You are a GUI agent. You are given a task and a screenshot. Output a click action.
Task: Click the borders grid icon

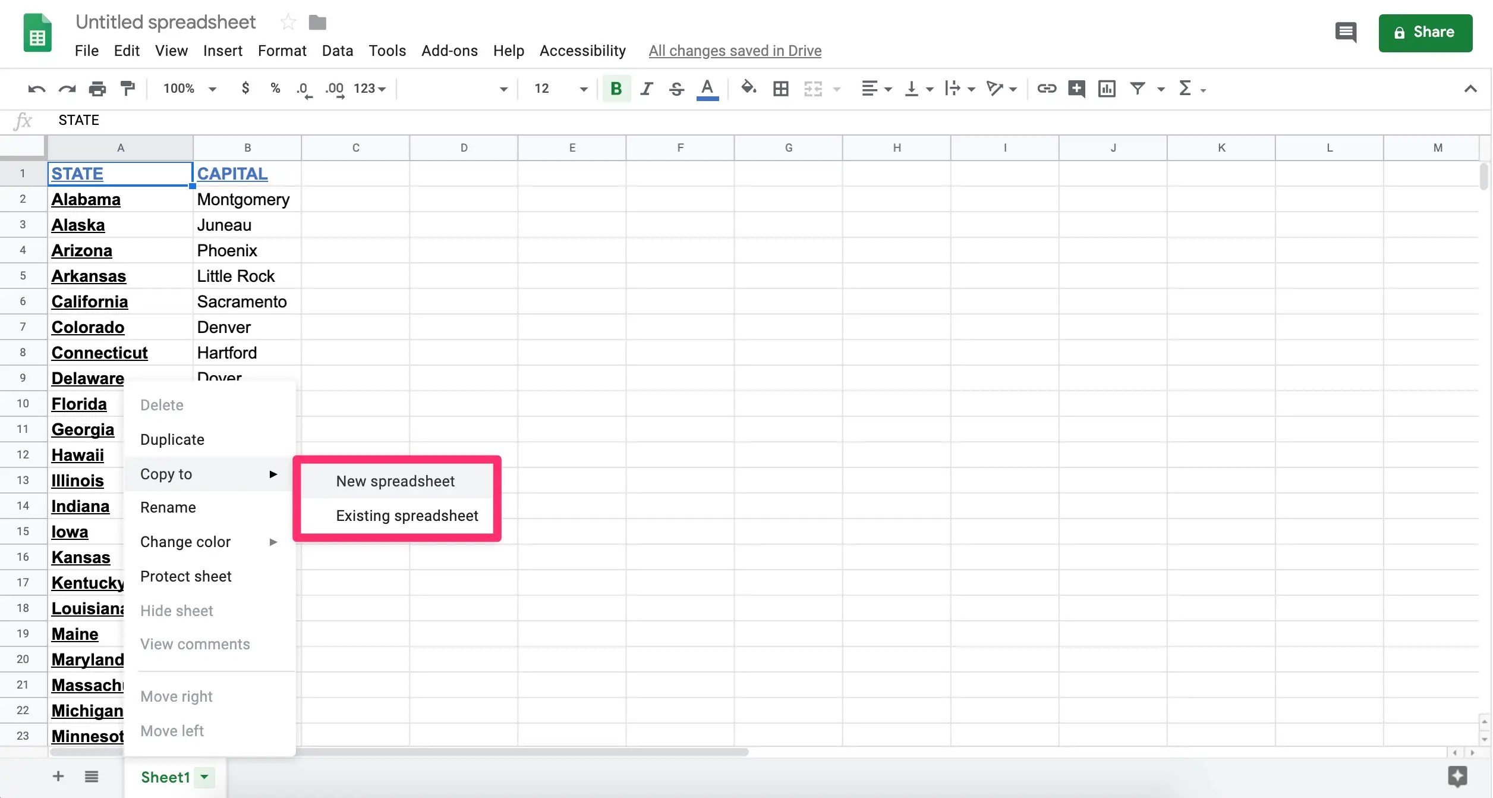coord(780,89)
